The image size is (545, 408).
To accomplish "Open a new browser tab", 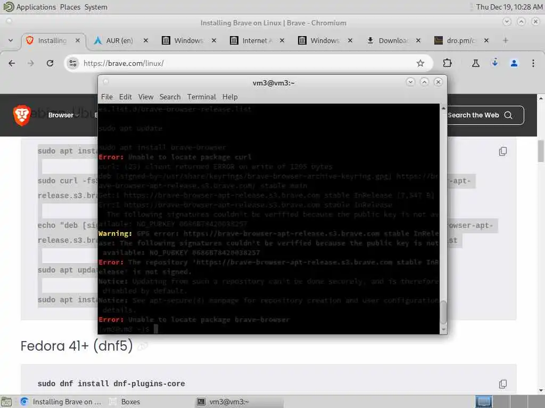I will tap(506, 40).
